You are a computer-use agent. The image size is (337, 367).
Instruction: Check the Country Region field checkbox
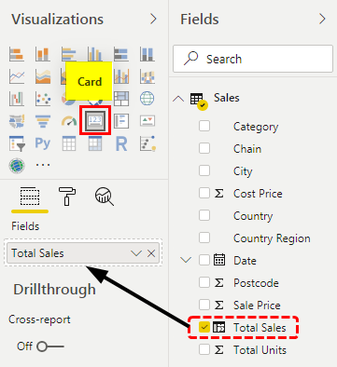pyautogui.click(x=204, y=238)
